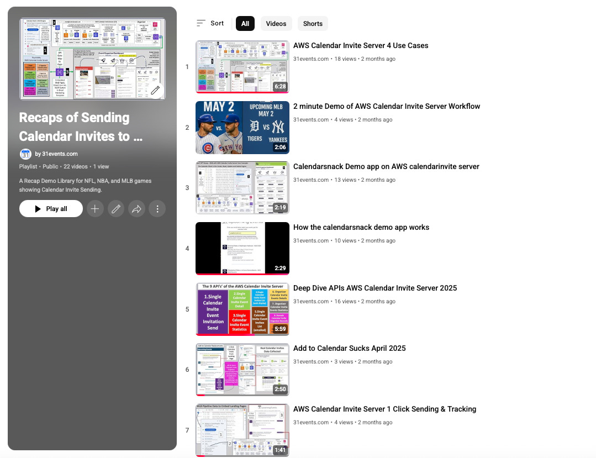596x458 pixels.
Task: Click title 'How the calendarsnack demo app works'
Action: click(x=361, y=227)
